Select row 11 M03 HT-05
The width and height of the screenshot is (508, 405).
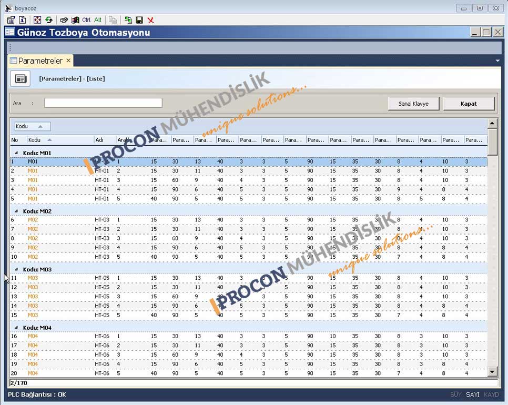(249, 278)
